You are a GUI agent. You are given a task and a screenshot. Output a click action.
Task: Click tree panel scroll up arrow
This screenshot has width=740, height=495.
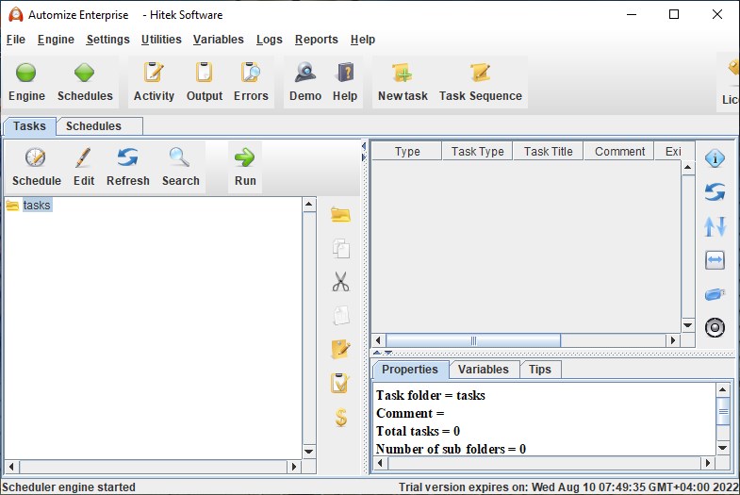point(308,205)
